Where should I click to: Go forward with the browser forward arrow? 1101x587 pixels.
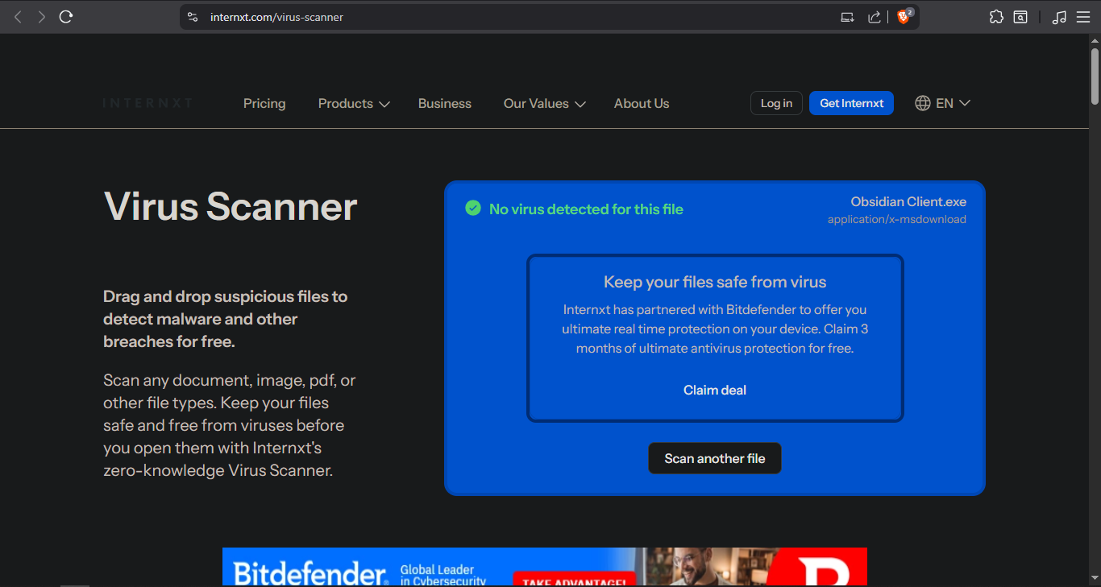(41, 17)
